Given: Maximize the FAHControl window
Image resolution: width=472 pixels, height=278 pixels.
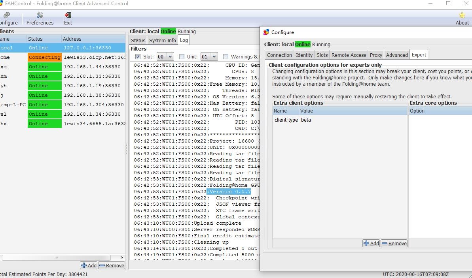Looking at the screenshot, I should 448,3.
